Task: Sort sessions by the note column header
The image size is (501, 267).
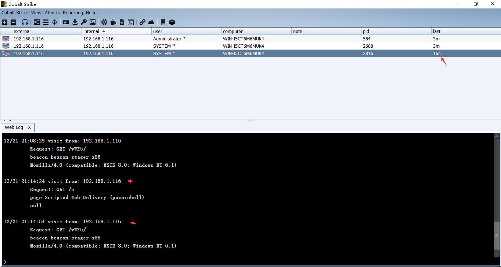Action: tap(326, 31)
